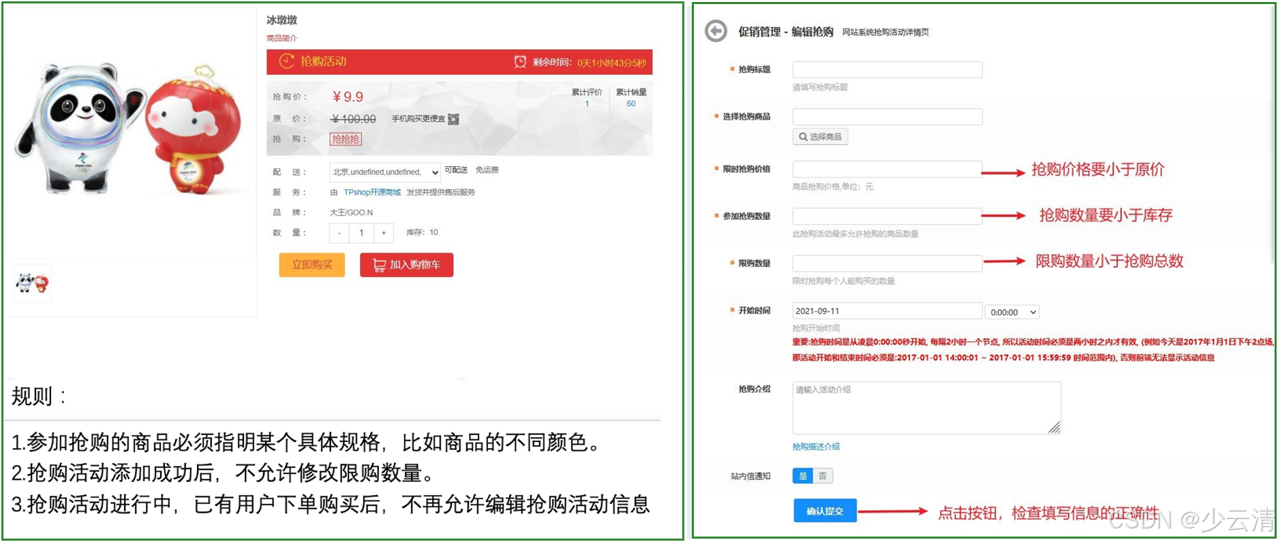The height and width of the screenshot is (542, 1278).
Task: Click the 库存: 10 stock text
Action: point(422,232)
